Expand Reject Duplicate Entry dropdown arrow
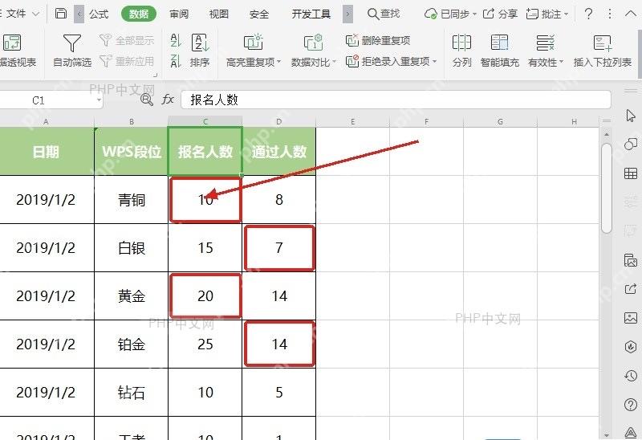The image size is (642, 440). pyautogui.click(x=434, y=62)
